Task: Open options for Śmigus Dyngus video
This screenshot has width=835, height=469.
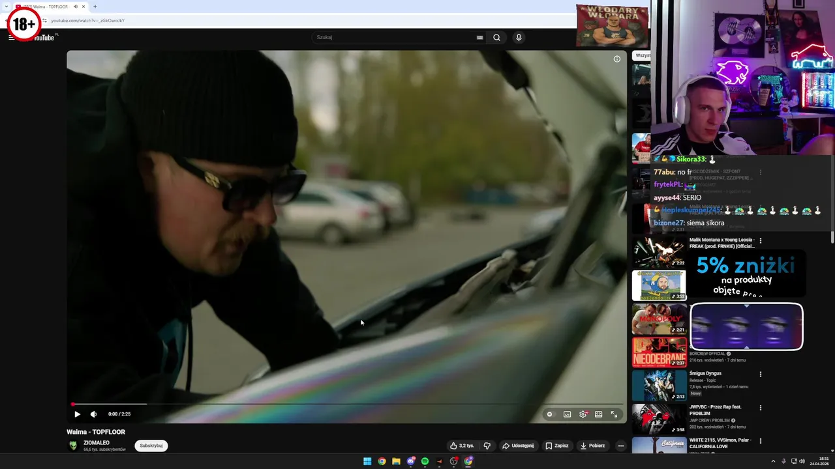Action: click(x=760, y=374)
